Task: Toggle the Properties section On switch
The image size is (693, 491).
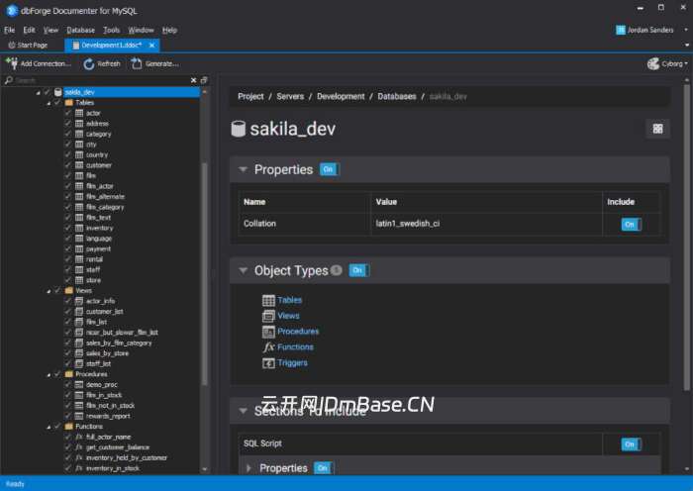Action: coord(330,169)
